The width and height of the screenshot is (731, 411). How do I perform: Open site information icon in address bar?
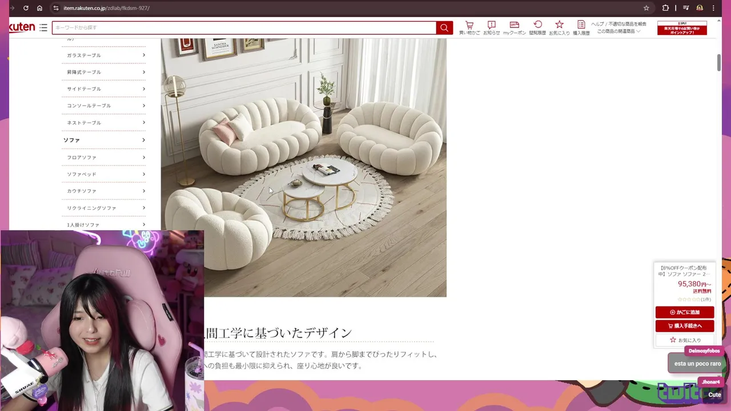pos(55,8)
